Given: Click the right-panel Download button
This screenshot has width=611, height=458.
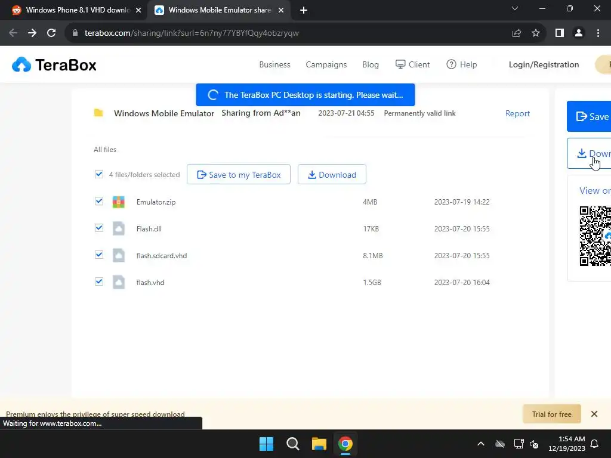Looking at the screenshot, I should 589,153.
